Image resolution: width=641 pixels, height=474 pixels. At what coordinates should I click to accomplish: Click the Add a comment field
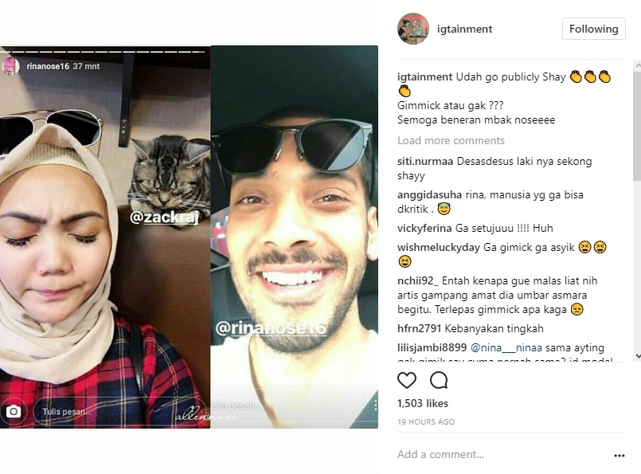click(502, 454)
